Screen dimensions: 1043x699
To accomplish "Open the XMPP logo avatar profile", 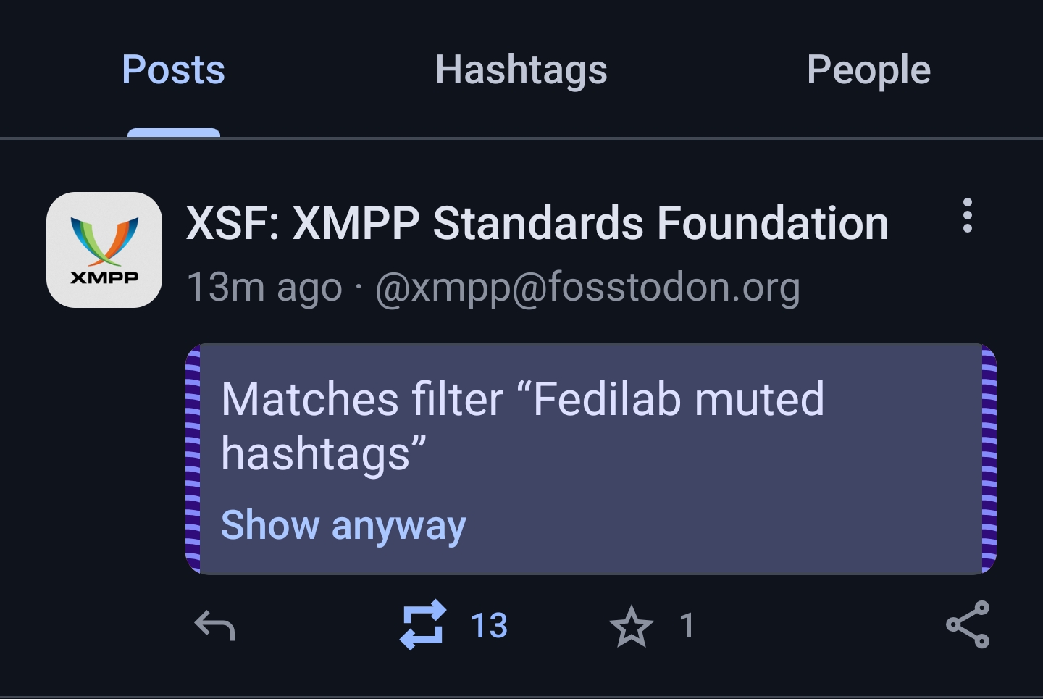I will point(104,250).
